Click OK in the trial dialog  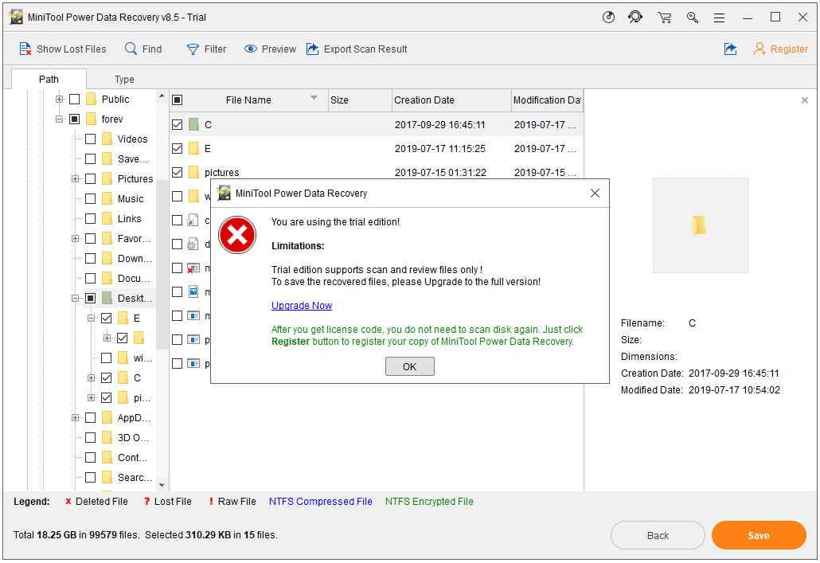point(409,366)
